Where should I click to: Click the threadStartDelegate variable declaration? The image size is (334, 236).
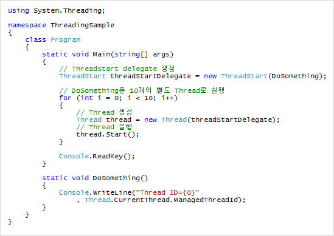[x=151, y=76]
